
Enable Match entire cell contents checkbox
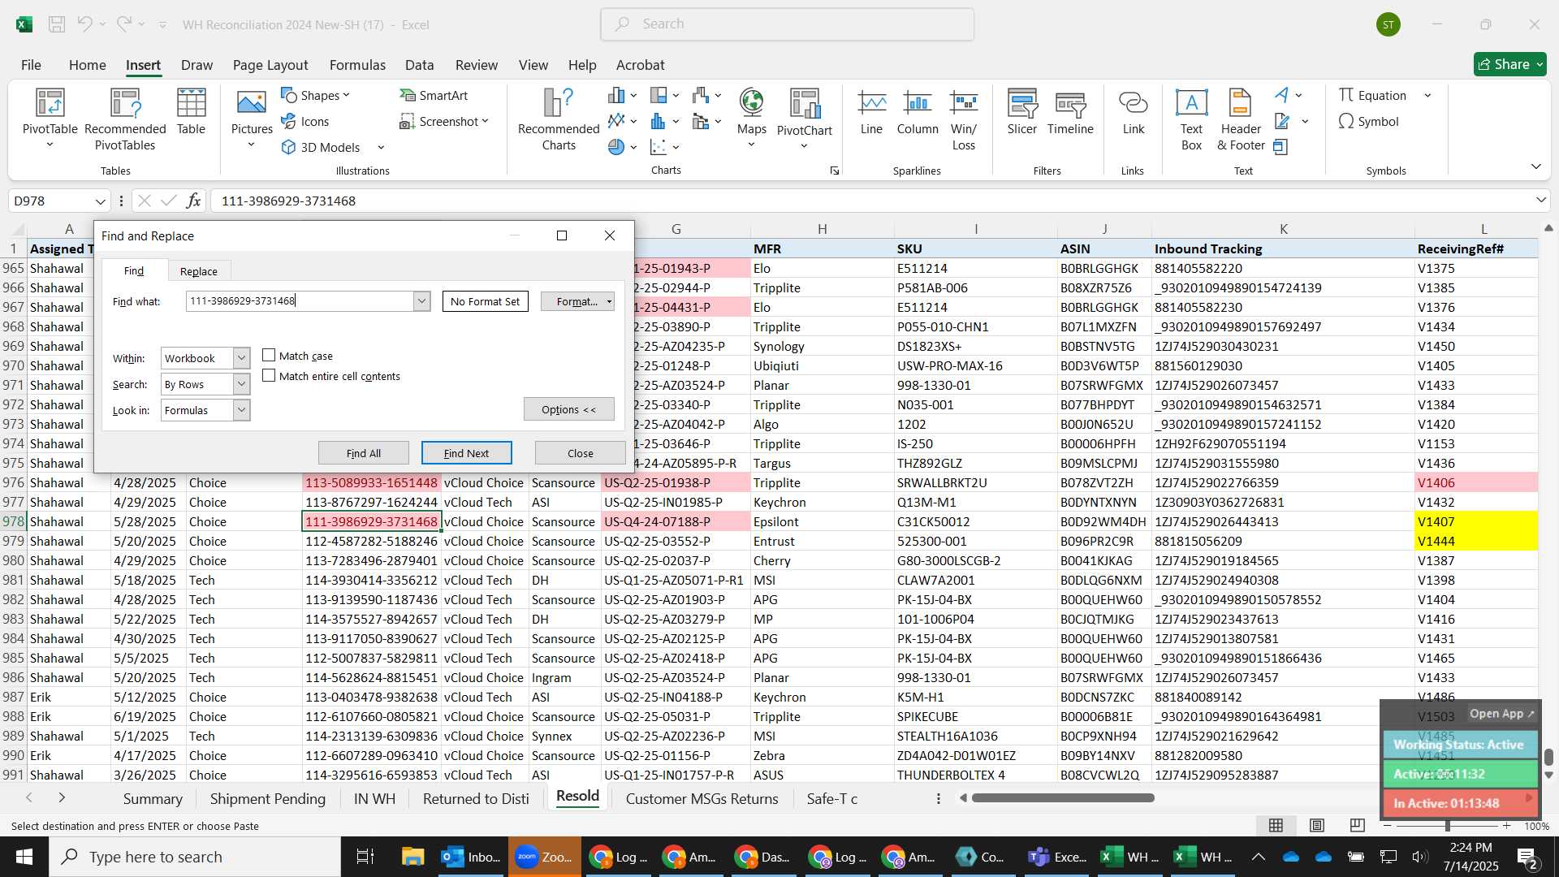pos(269,376)
